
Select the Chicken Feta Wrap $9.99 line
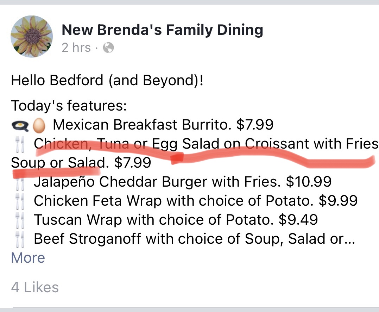[195, 201]
